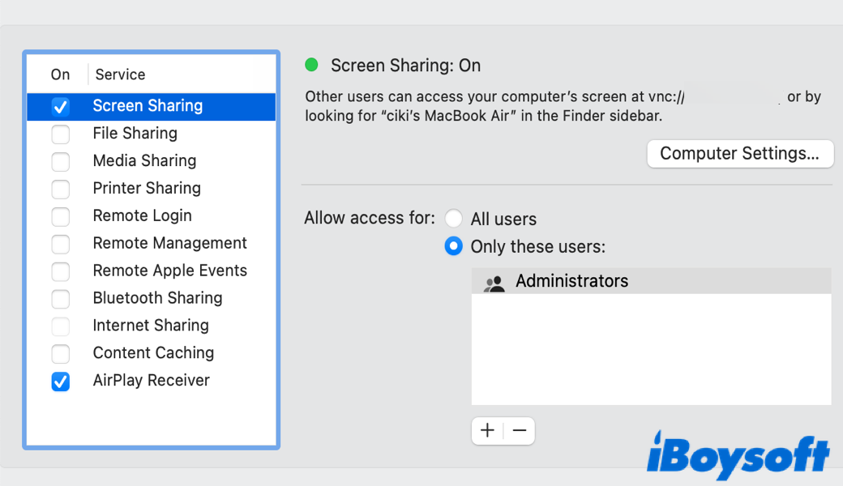Check the Remote Login checkbox

point(61,216)
